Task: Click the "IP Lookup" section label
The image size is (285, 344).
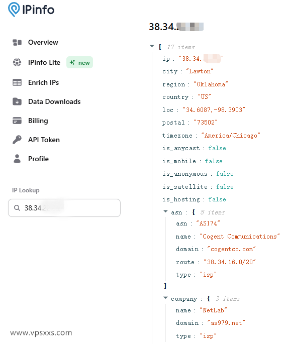Action: [x=26, y=190]
